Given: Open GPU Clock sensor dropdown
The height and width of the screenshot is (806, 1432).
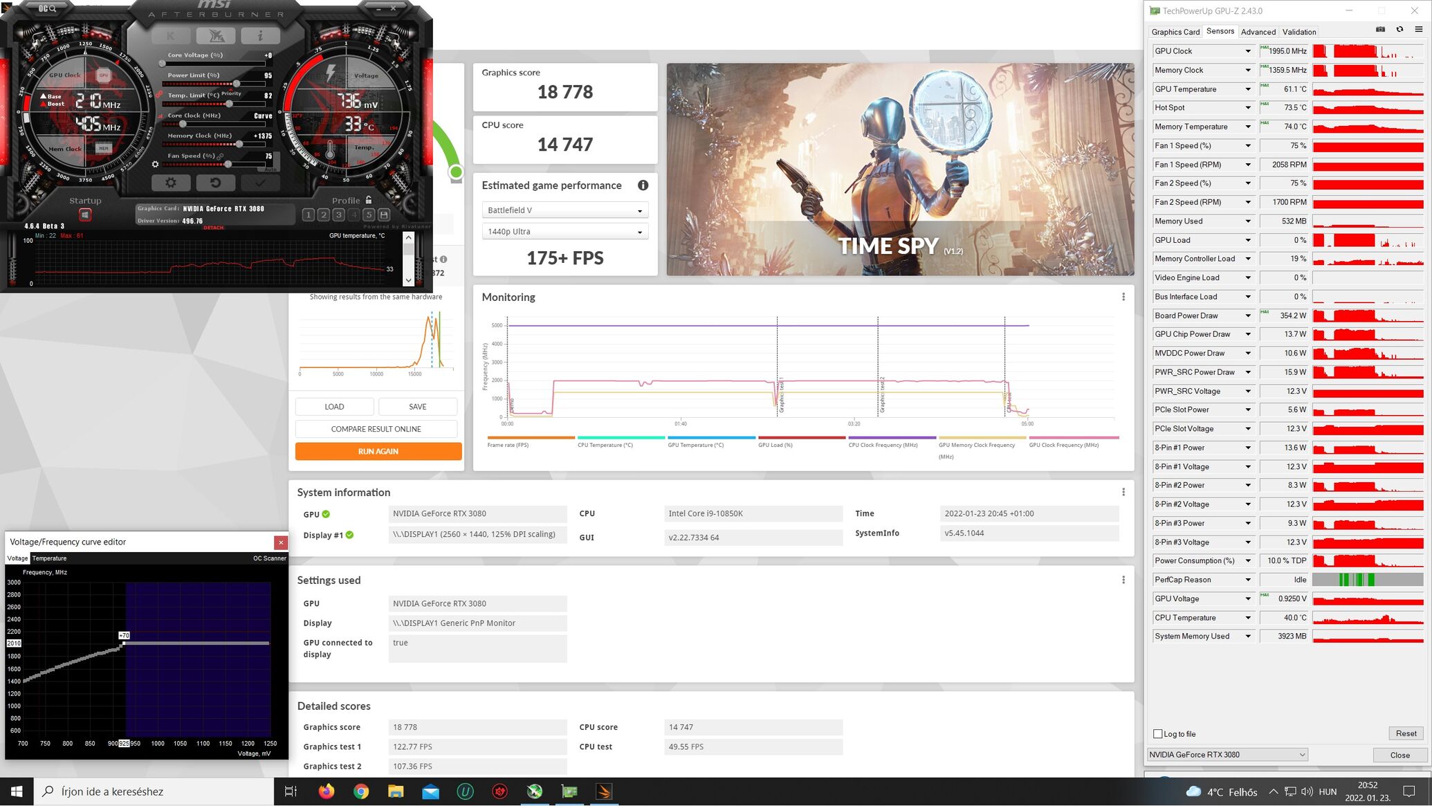Looking at the screenshot, I should pos(1248,51).
